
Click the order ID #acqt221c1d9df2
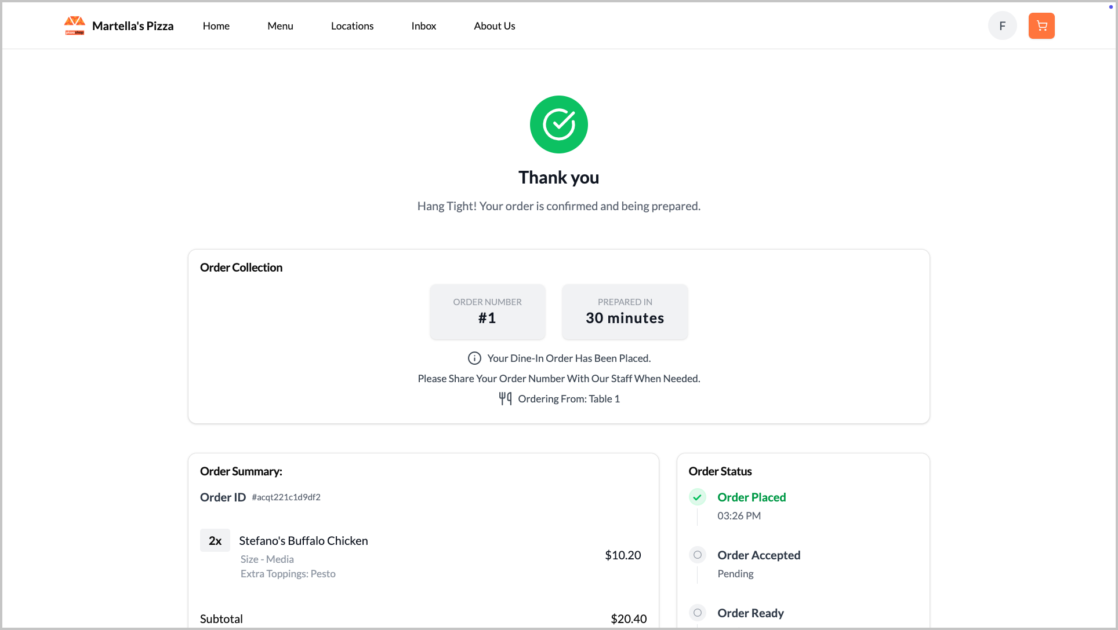pyautogui.click(x=286, y=497)
